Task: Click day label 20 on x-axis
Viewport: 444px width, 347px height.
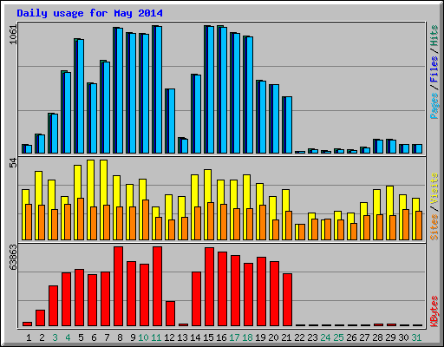Action: pyautogui.click(x=273, y=337)
